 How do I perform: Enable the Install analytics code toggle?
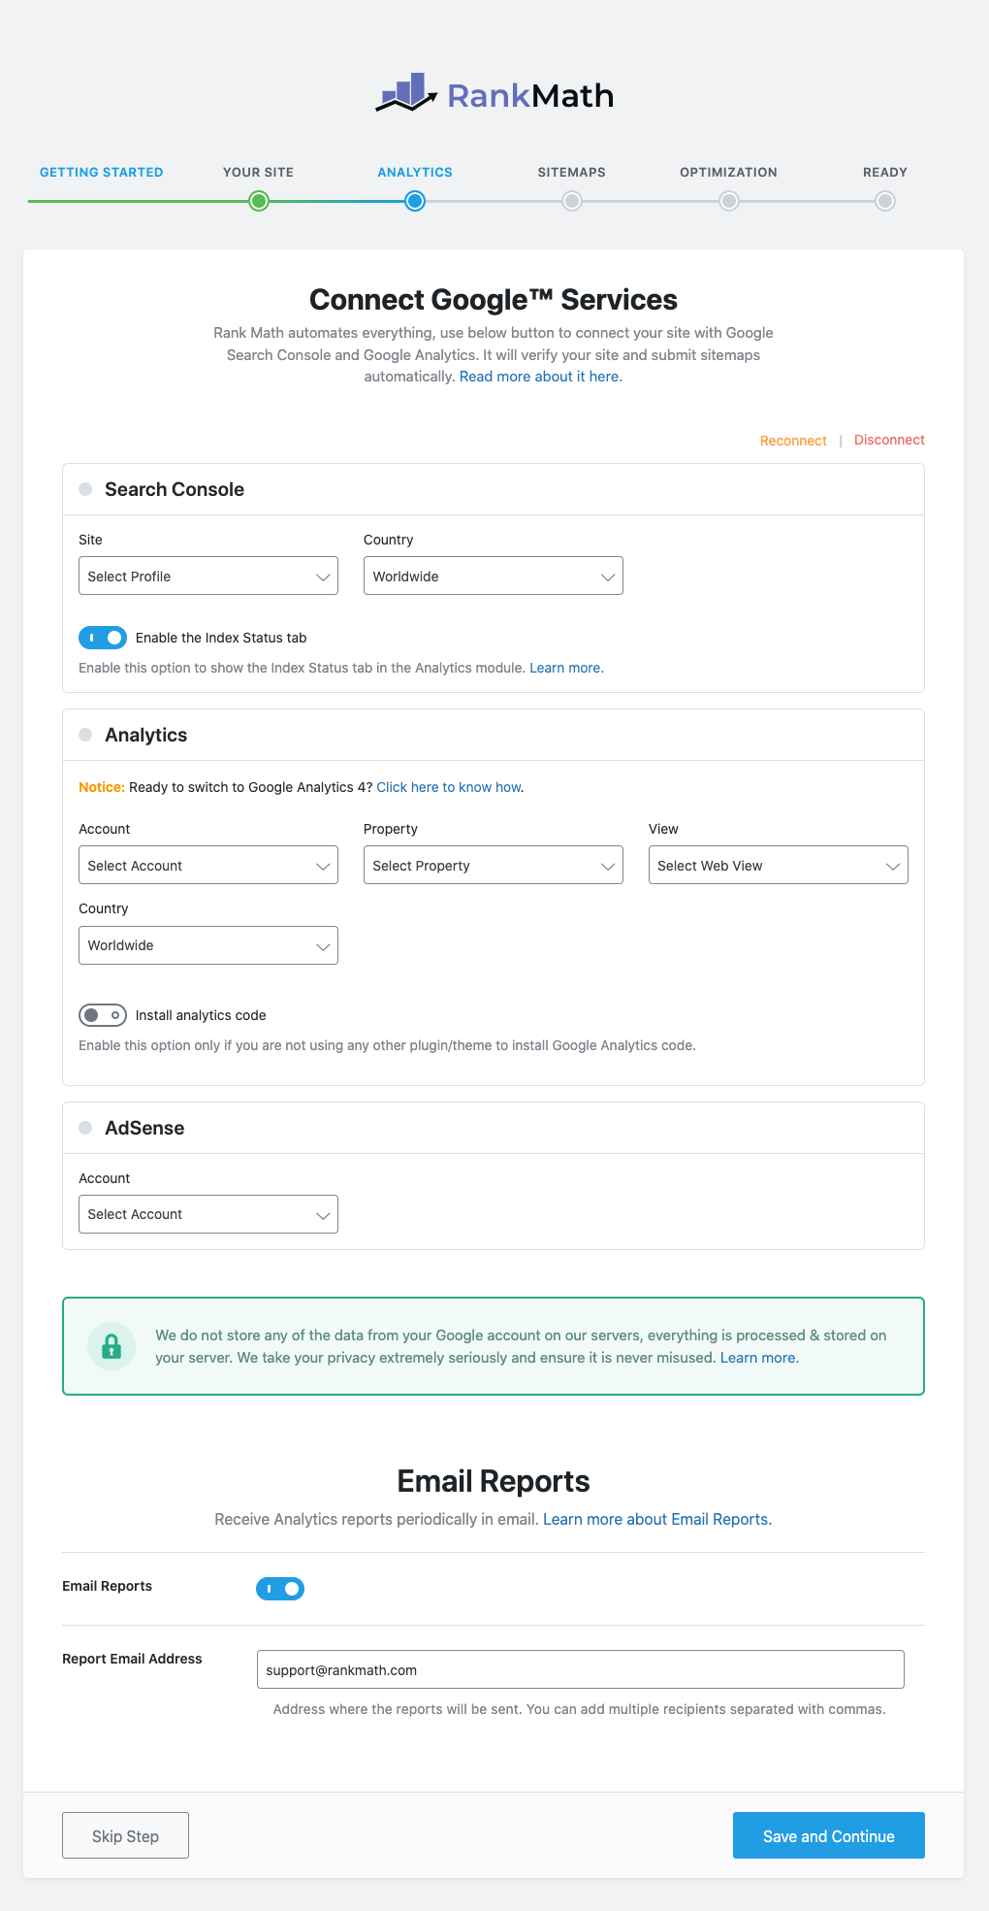click(x=102, y=1014)
